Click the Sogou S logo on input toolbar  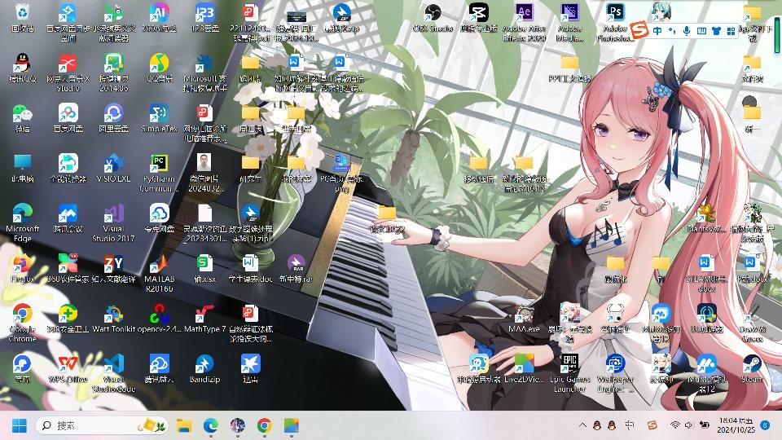tap(639, 30)
